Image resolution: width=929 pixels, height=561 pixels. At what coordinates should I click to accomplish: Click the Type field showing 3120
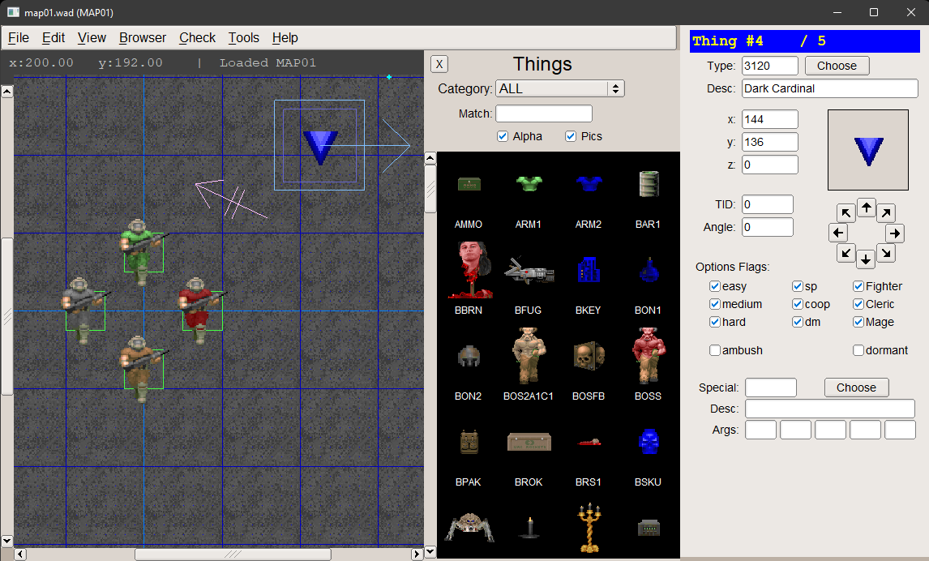coord(769,66)
